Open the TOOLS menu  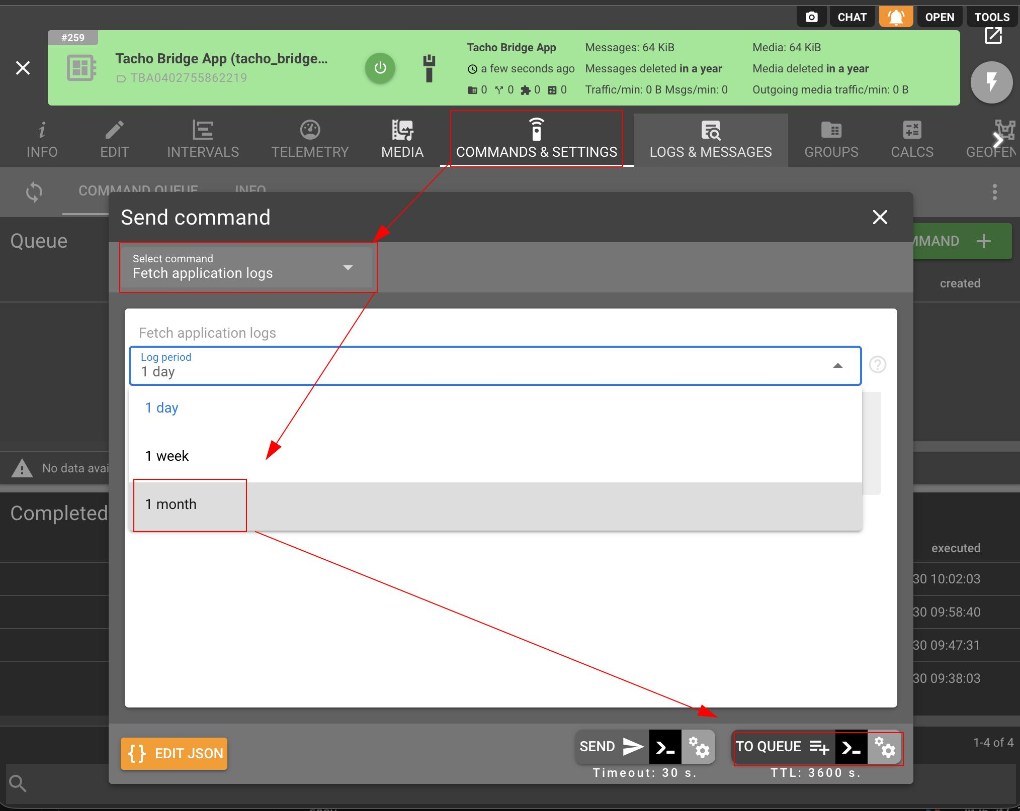992,17
